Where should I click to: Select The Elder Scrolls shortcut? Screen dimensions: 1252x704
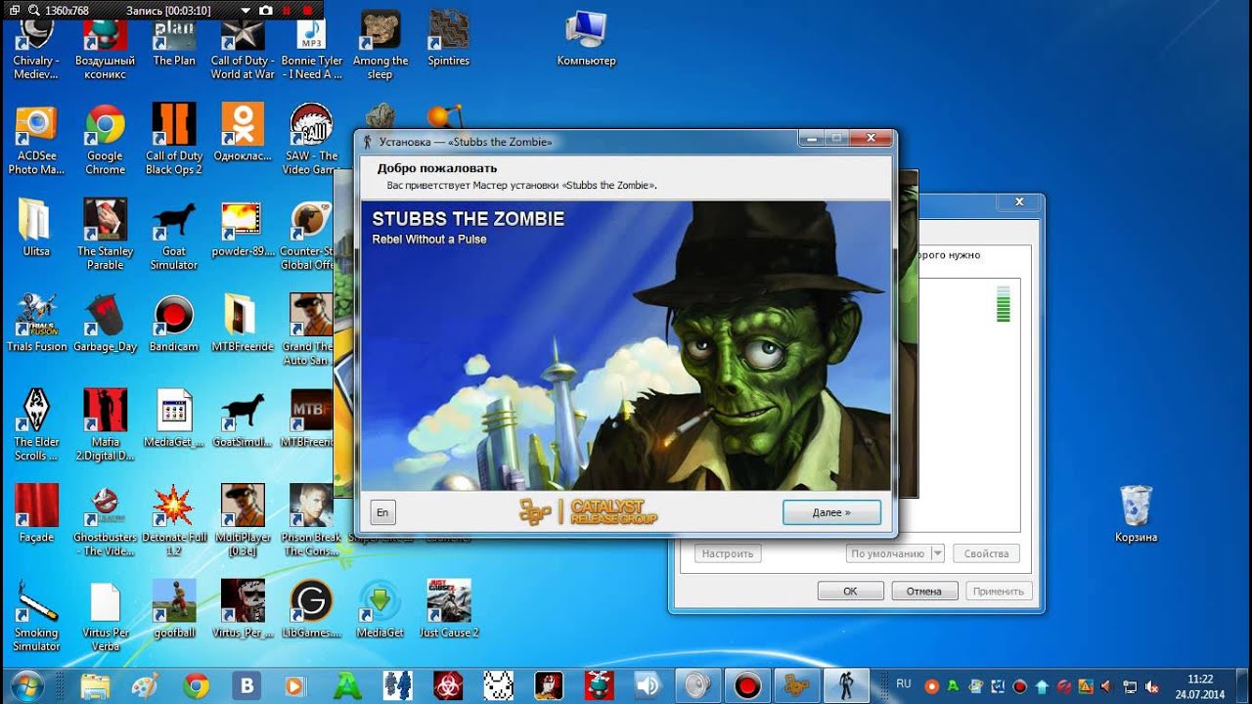click(36, 425)
